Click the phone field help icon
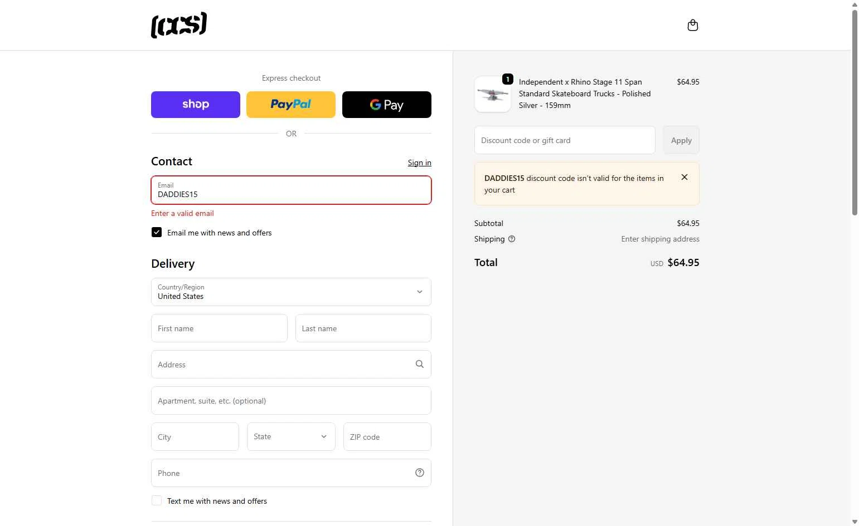 420,473
